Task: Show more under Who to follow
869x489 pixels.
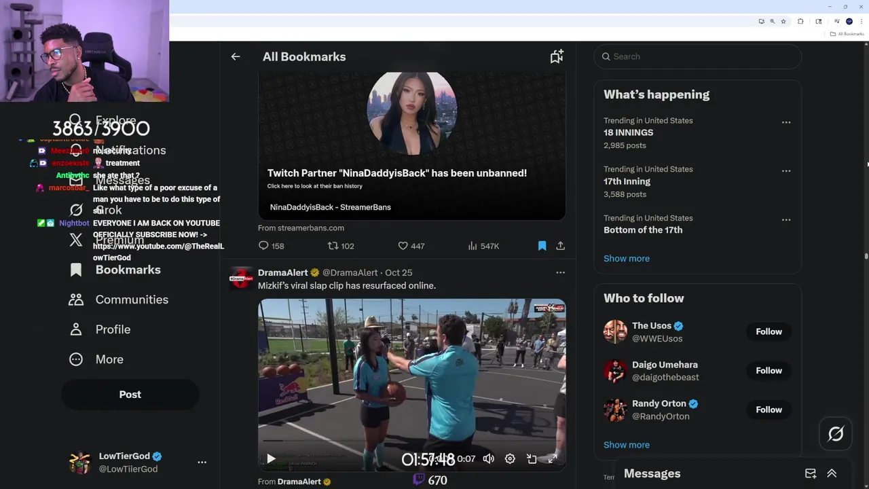Action: click(x=627, y=445)
